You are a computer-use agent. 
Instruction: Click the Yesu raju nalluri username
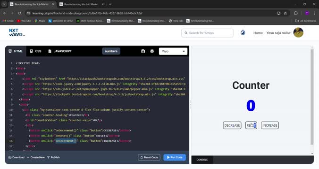click(279, 33)
